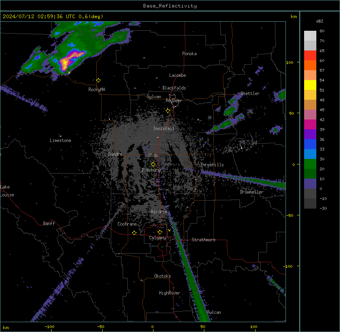This screenshot has height=332, width=340.
Task: Click the yellow V marker below the intense storm cell
Action: pos(69,73)
